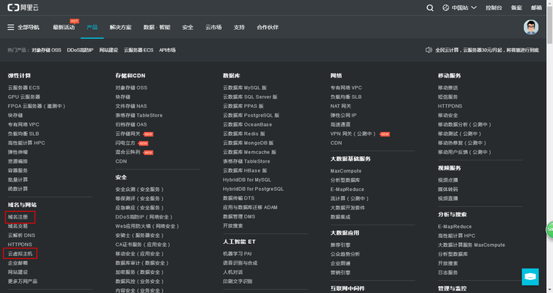Open the 云市场 menu
Screen dimensions: 553x293
pyautogui.click(x=214, y=27)
